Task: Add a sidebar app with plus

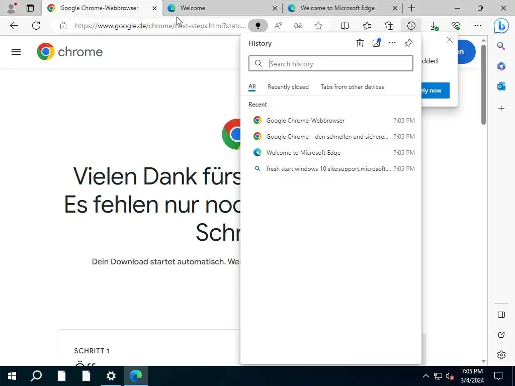Action: (x=501, y=109)
